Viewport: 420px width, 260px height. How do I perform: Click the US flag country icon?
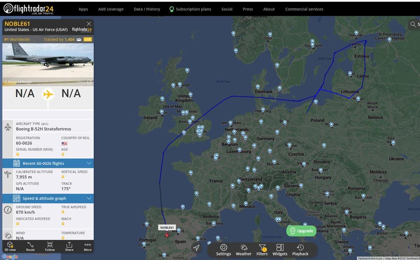[64, 144]
